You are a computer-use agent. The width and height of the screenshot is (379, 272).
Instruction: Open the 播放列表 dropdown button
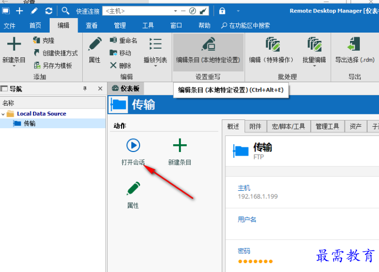(156, 52)
